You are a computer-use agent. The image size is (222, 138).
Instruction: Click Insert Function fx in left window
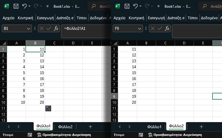(x=56, y=29)
